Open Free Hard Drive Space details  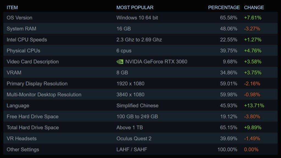tap(33, 117)
